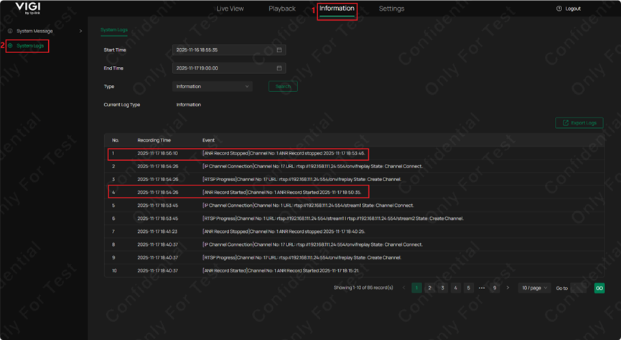Select log row 1 ANR Record Stopped 18:53:46
Image resolution: width=621 pixels, height=340 pixels.
pos(355,153)
